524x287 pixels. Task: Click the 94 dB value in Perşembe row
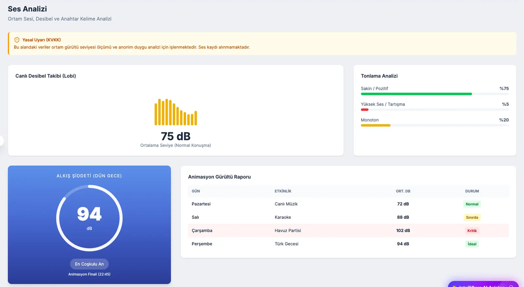[403, 244]
